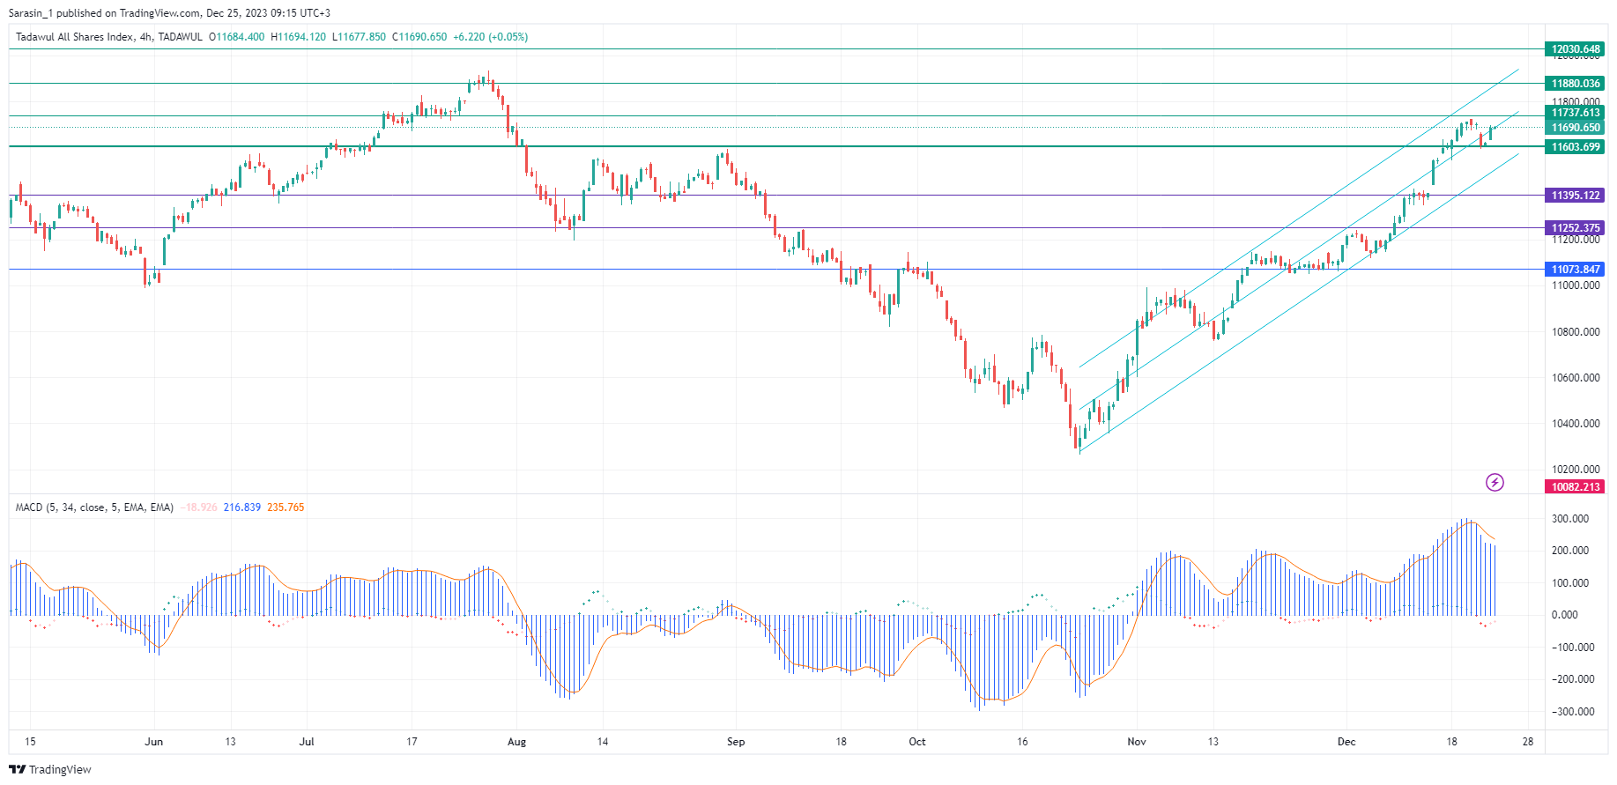Click the 10600.000 price axis value
Screen dimensions: 1617x785
1576,378
